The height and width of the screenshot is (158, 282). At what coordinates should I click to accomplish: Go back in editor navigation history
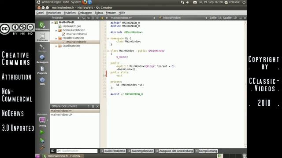pyautogui.click(x=102, y=18)
